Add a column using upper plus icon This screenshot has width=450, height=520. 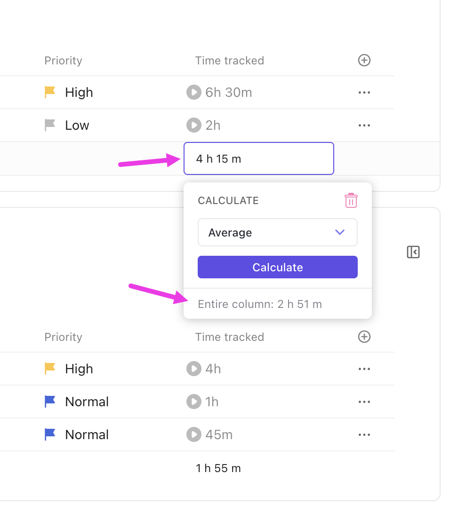coord(364,60)
